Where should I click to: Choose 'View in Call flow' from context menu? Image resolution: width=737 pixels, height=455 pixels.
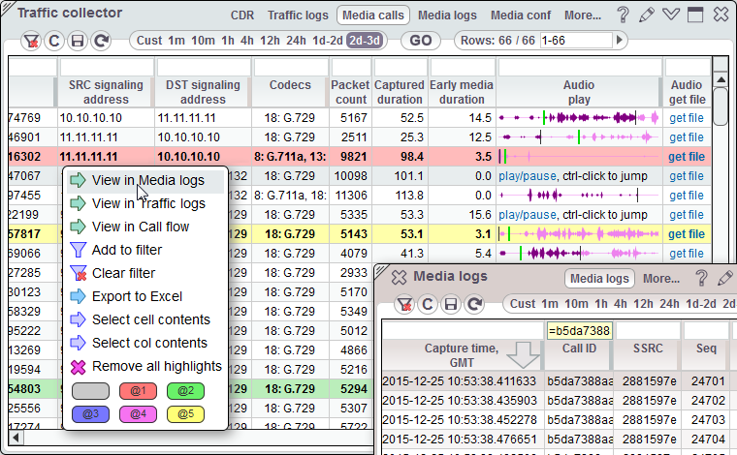141,227
